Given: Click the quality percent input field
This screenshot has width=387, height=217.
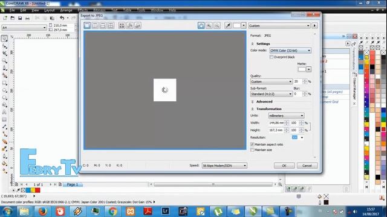Looking at the screenshot, I should pos(298,81).
